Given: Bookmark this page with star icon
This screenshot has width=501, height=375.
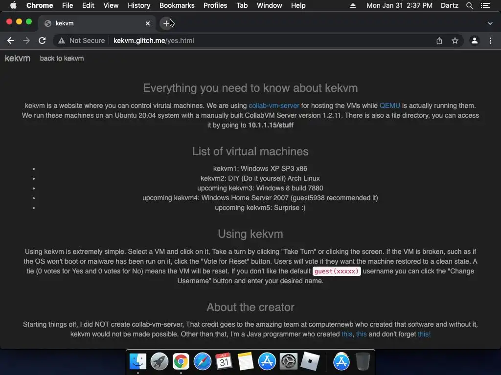Looking at the screenshot, I should click(x=455, y=41).
